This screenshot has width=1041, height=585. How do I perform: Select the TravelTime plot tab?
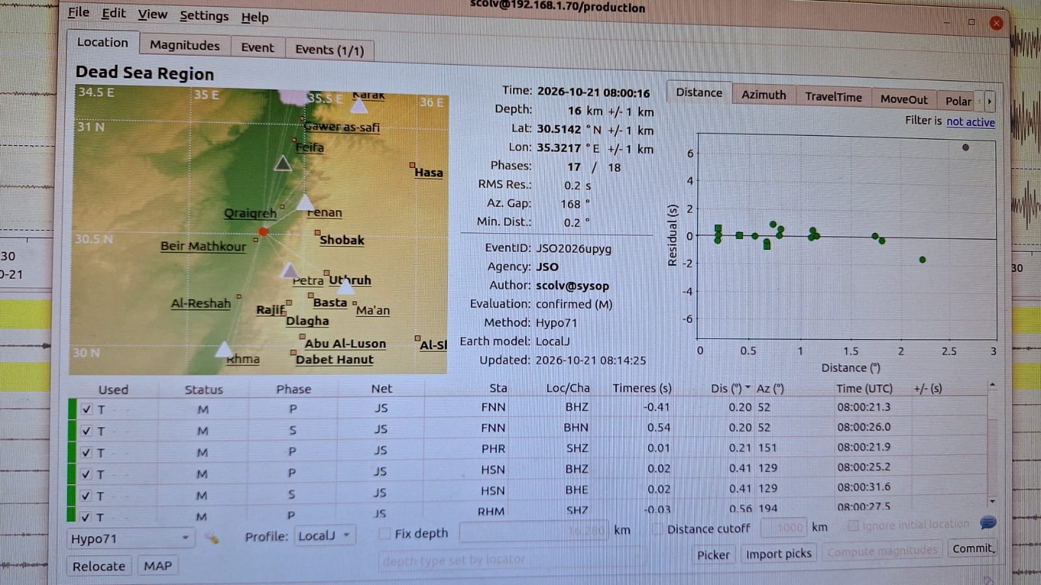tap(833, 97)
